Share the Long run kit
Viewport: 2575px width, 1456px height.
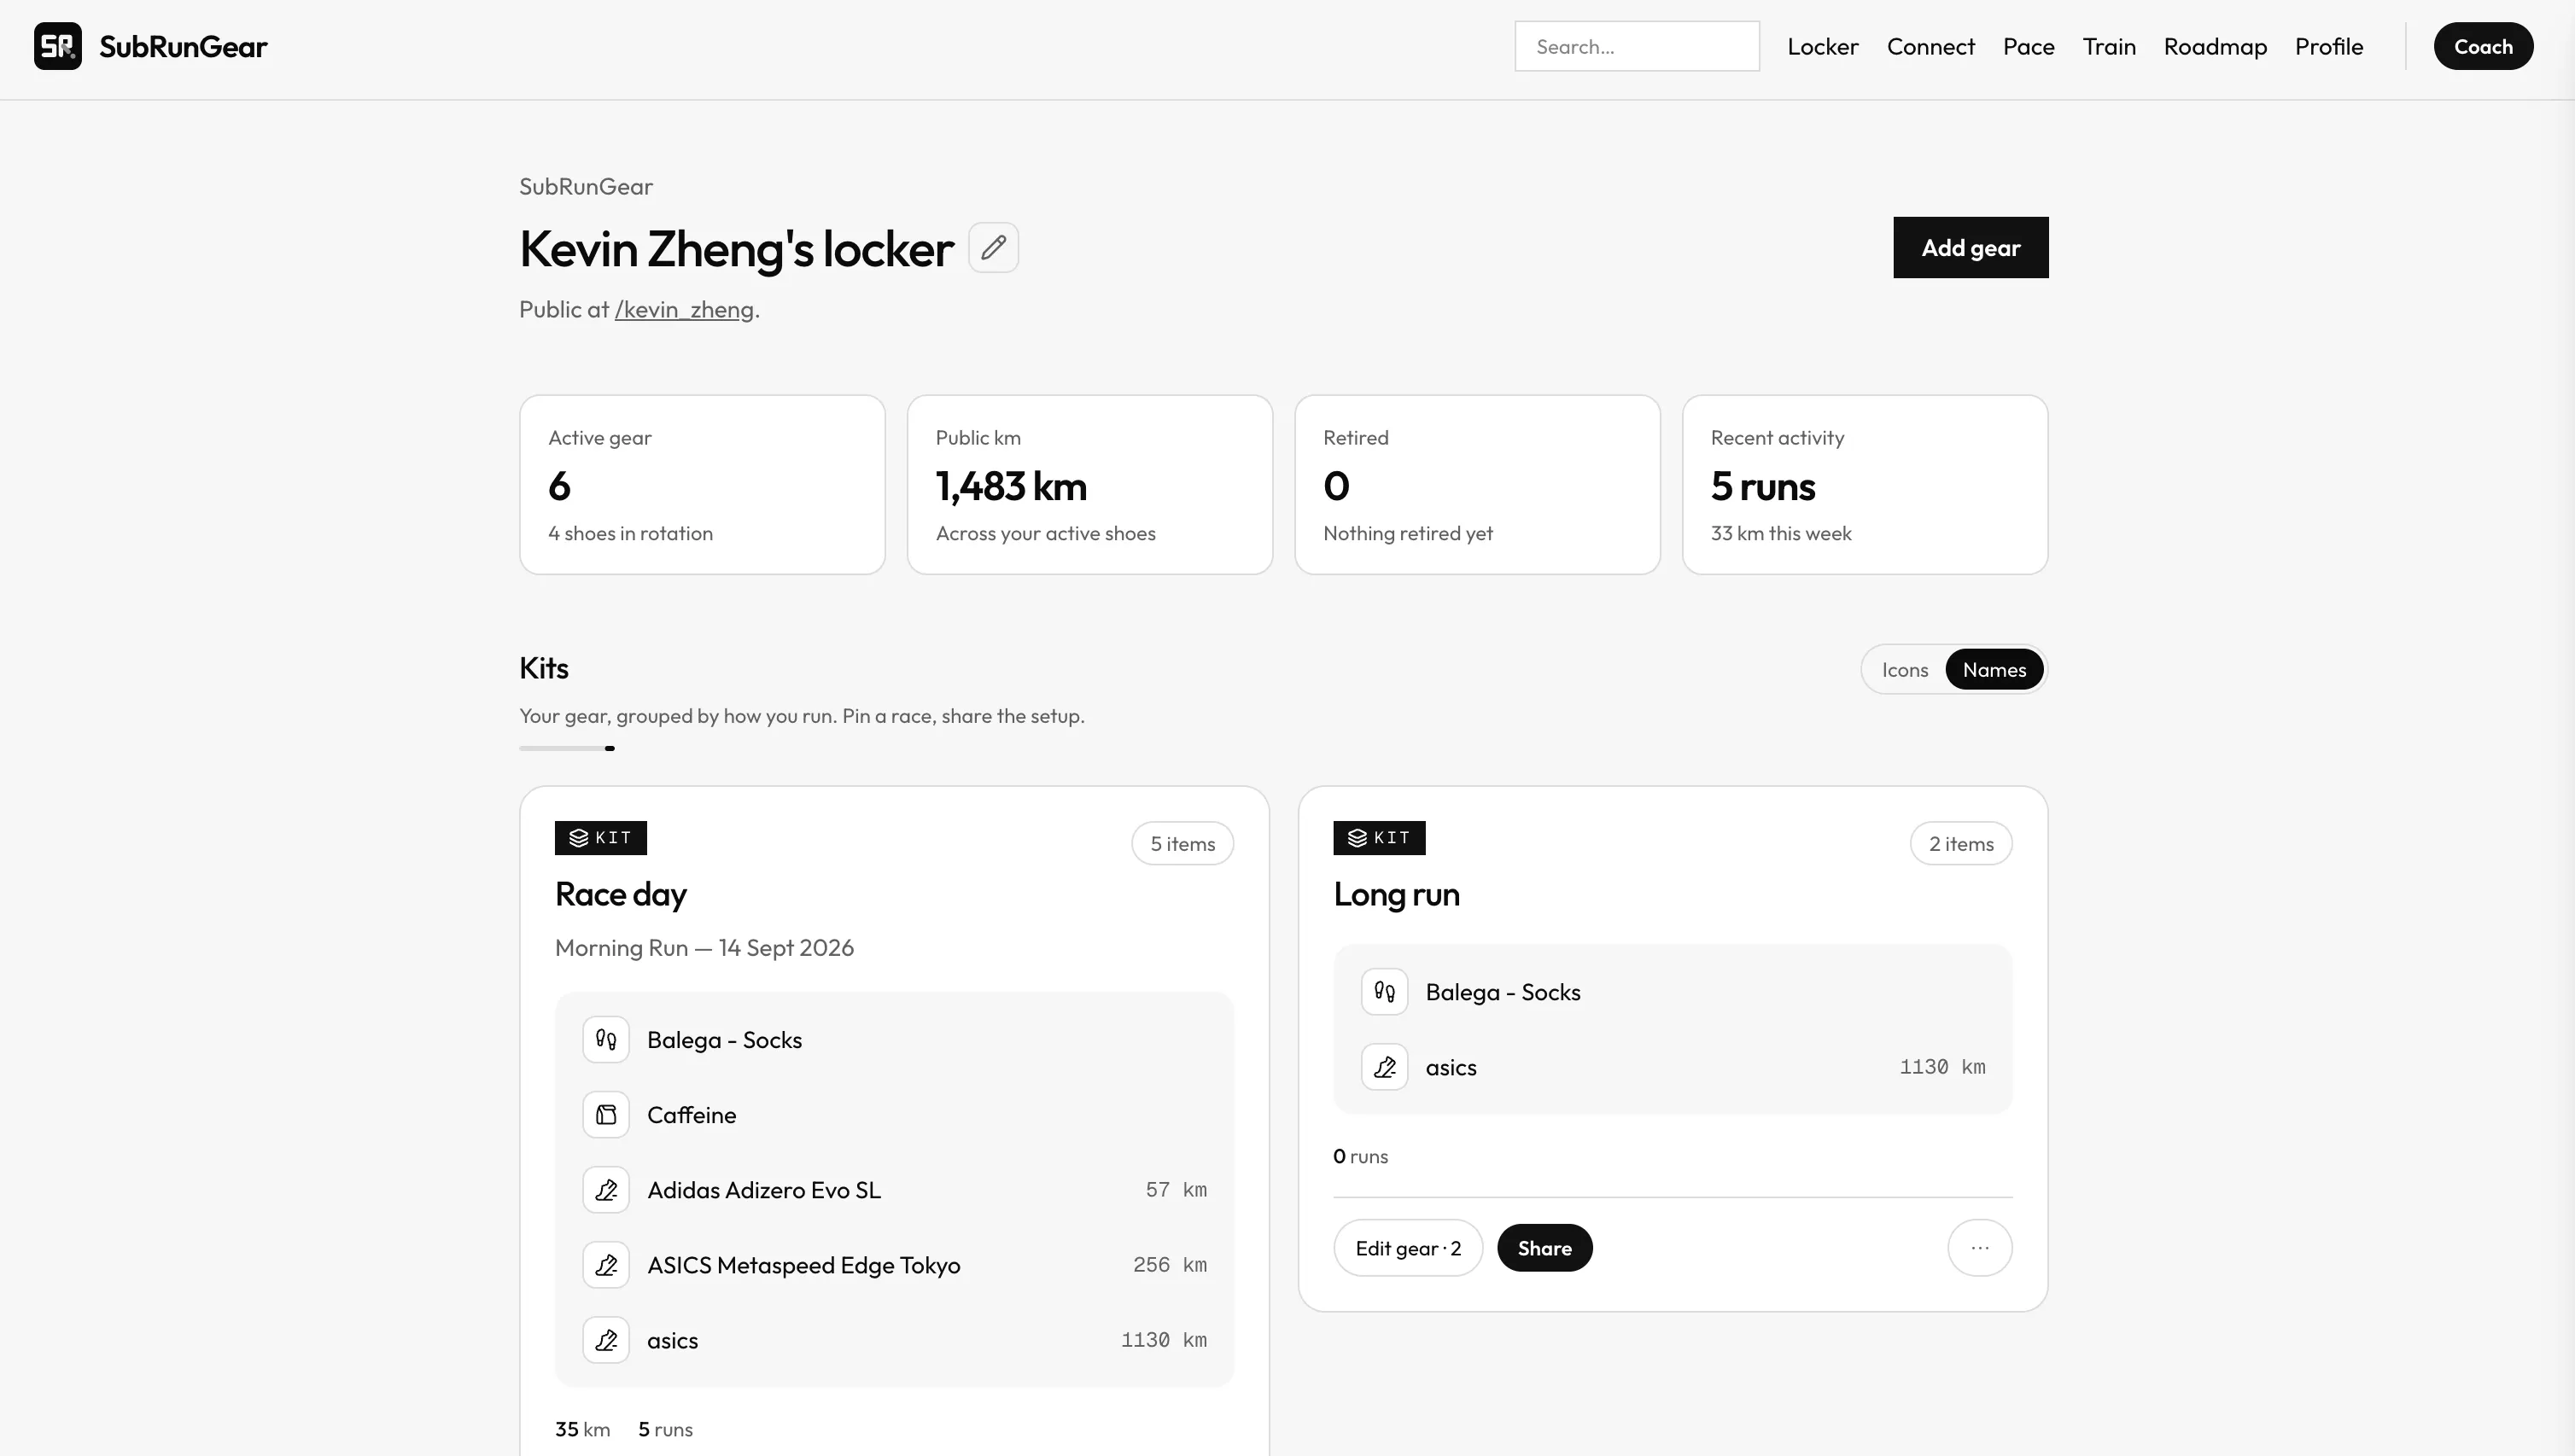pyautogui.click(x=1544, y=1248)
